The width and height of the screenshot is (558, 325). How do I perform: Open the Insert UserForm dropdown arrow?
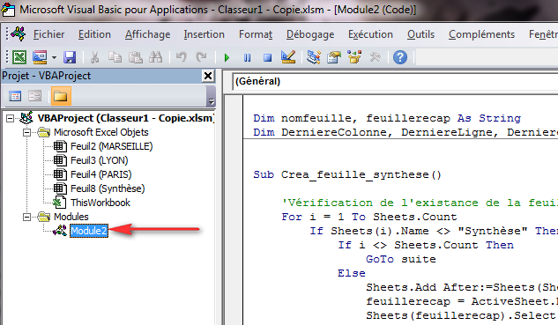(x=54, y=57)
